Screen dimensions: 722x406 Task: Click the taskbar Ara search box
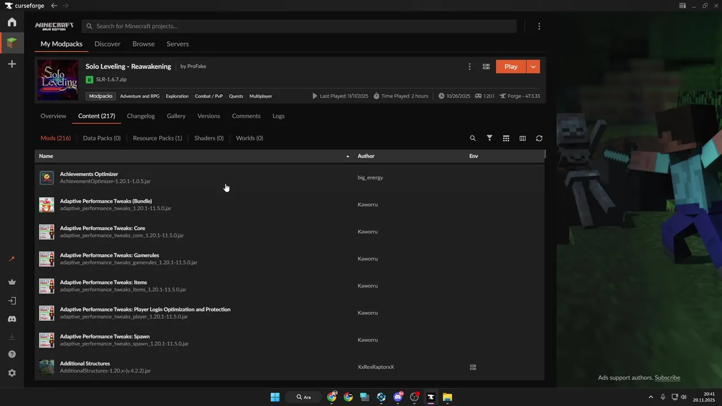[303, 397]
